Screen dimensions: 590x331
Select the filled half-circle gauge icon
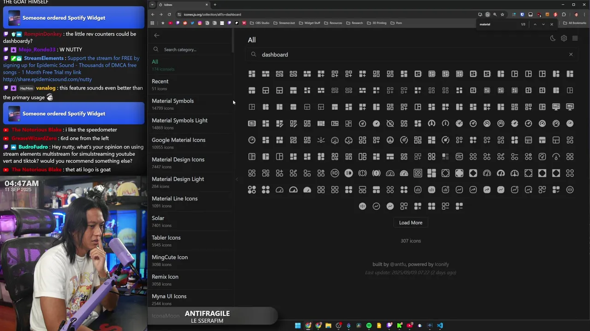tap(307, 189)
